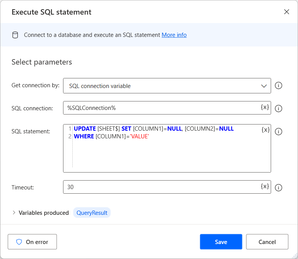Show info for Timeout
Image resolution: width=298 pixels, height=259 pixels.
coord(278,188)
